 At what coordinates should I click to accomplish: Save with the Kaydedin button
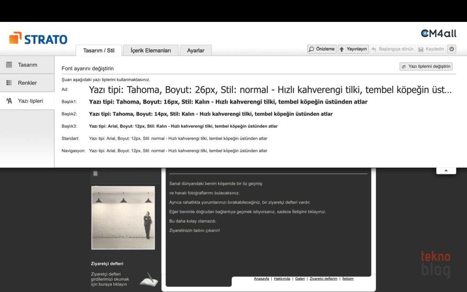(x=431, y=49)
